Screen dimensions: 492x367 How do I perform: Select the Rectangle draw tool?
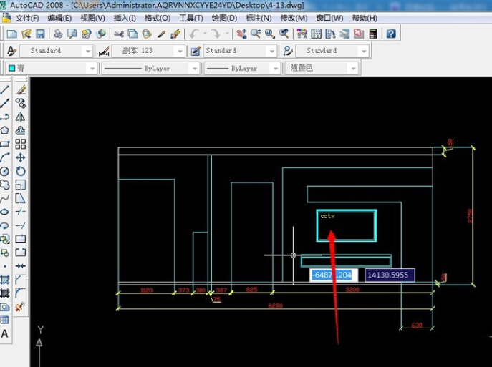click(x=5, y=145)
